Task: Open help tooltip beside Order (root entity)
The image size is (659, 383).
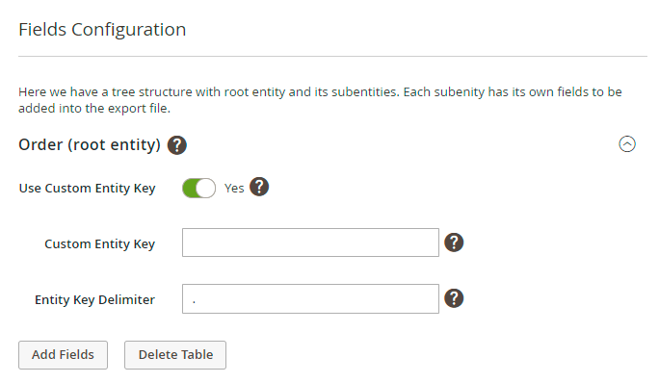Action: tap(177, 145)
